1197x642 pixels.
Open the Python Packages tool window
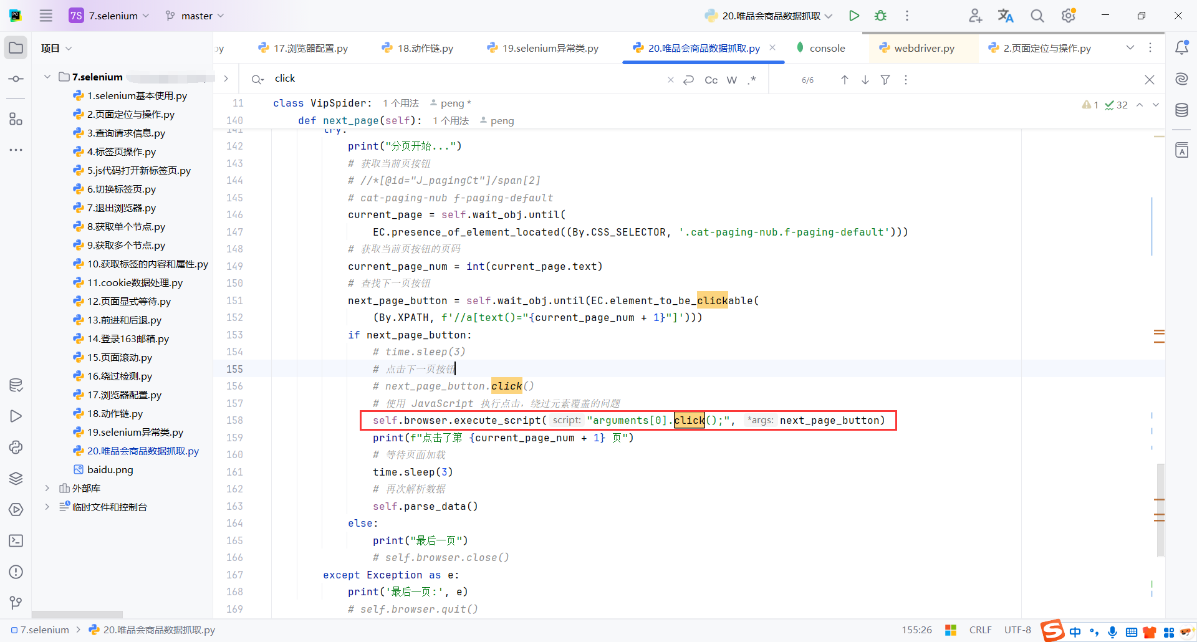(x=16, y=479)
